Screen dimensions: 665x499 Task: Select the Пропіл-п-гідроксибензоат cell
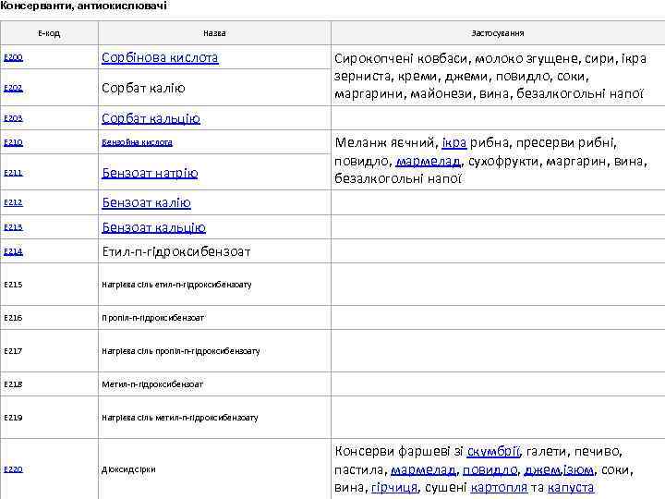[214, 317]
